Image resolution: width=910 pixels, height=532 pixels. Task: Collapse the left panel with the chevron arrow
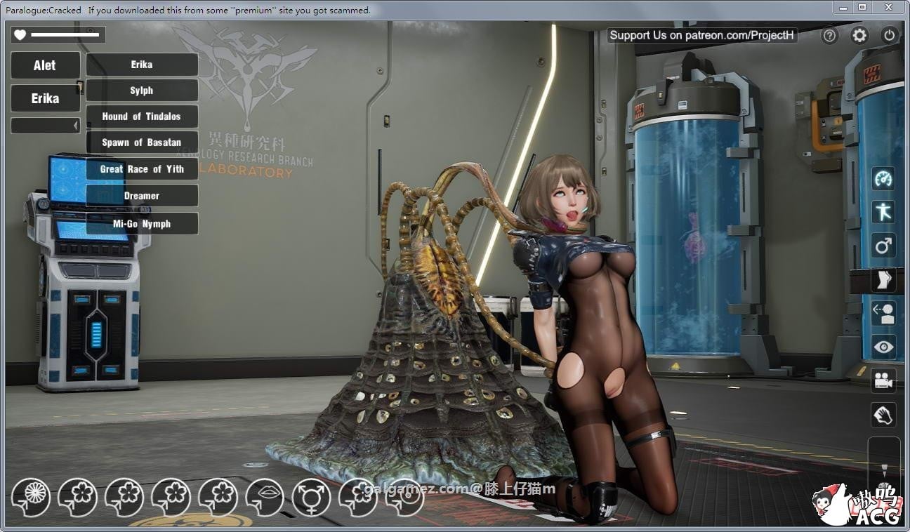[x=77, y=125]
